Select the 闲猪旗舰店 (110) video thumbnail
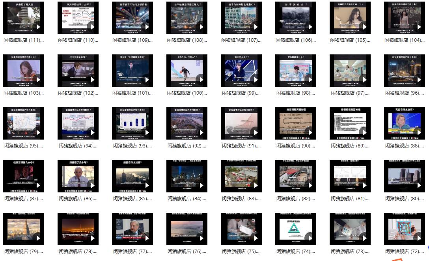 78,18
